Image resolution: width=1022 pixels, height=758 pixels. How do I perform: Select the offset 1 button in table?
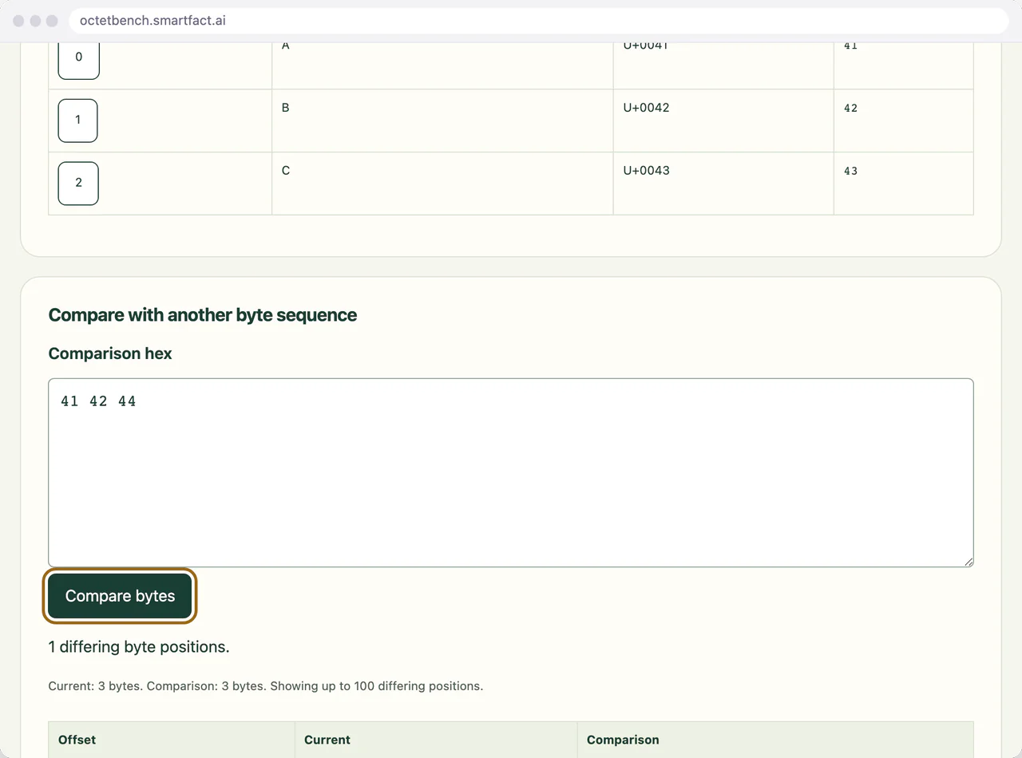point(77,120)
